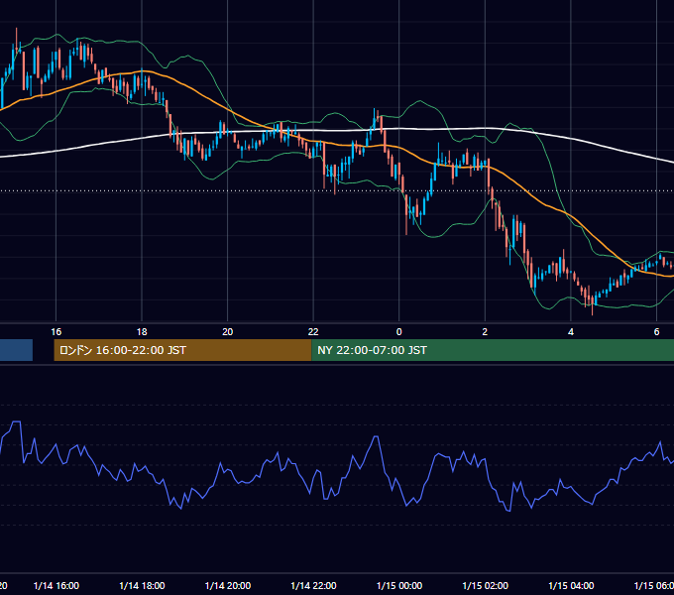674x595 pixels.
Task: Click the 1/14 16:00 date label
Action: click(56, 585)
